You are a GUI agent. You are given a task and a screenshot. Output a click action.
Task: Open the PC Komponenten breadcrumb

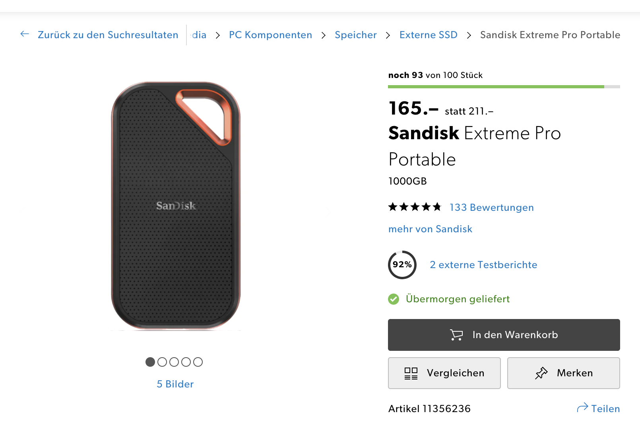(270, 35)
